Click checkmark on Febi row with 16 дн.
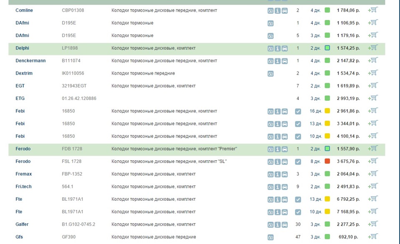 pyautogui.click(x=298, y=112)
